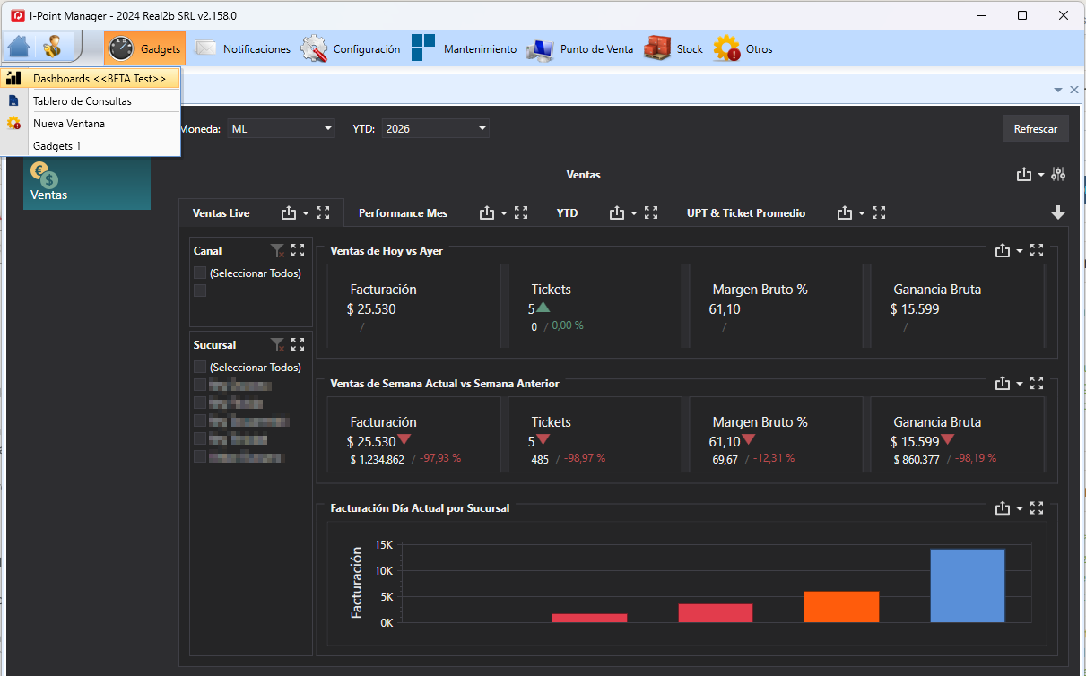The height and width of the screenshot is (676, 1086).
Task: Click export icon on YTD tab
Action: click(x=617, y=213)
